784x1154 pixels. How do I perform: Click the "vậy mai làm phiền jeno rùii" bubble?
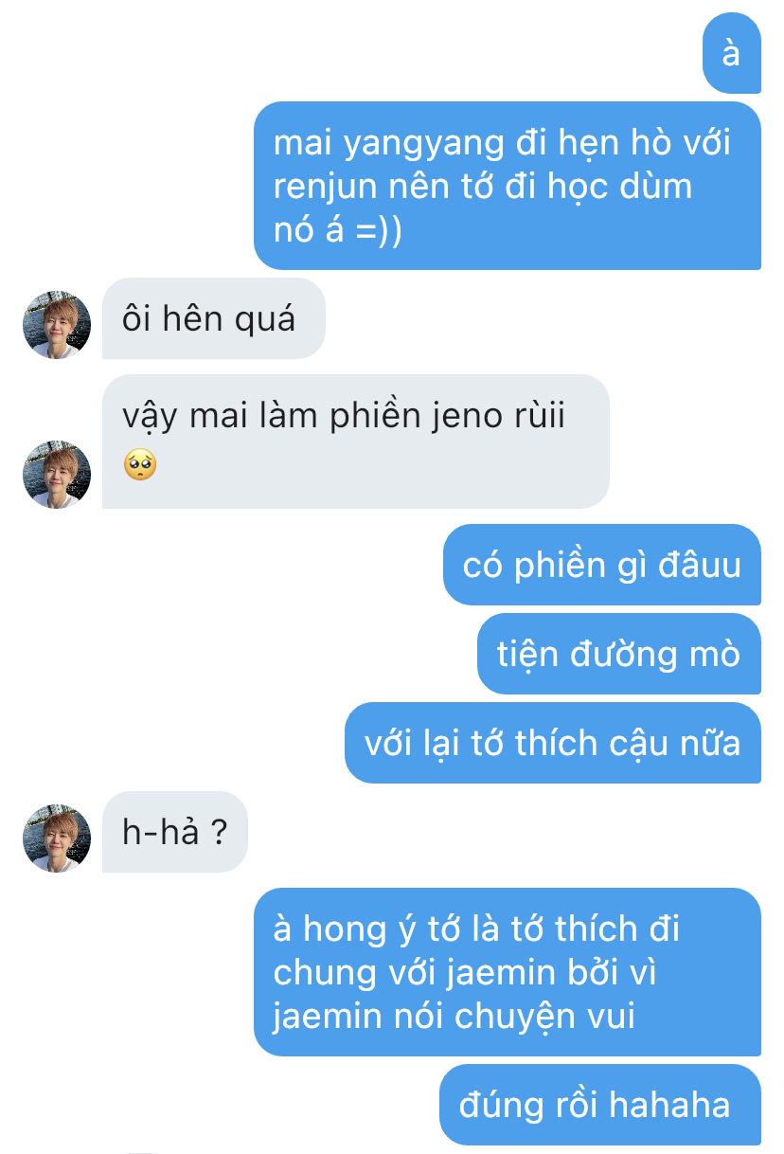click(356, 442)
